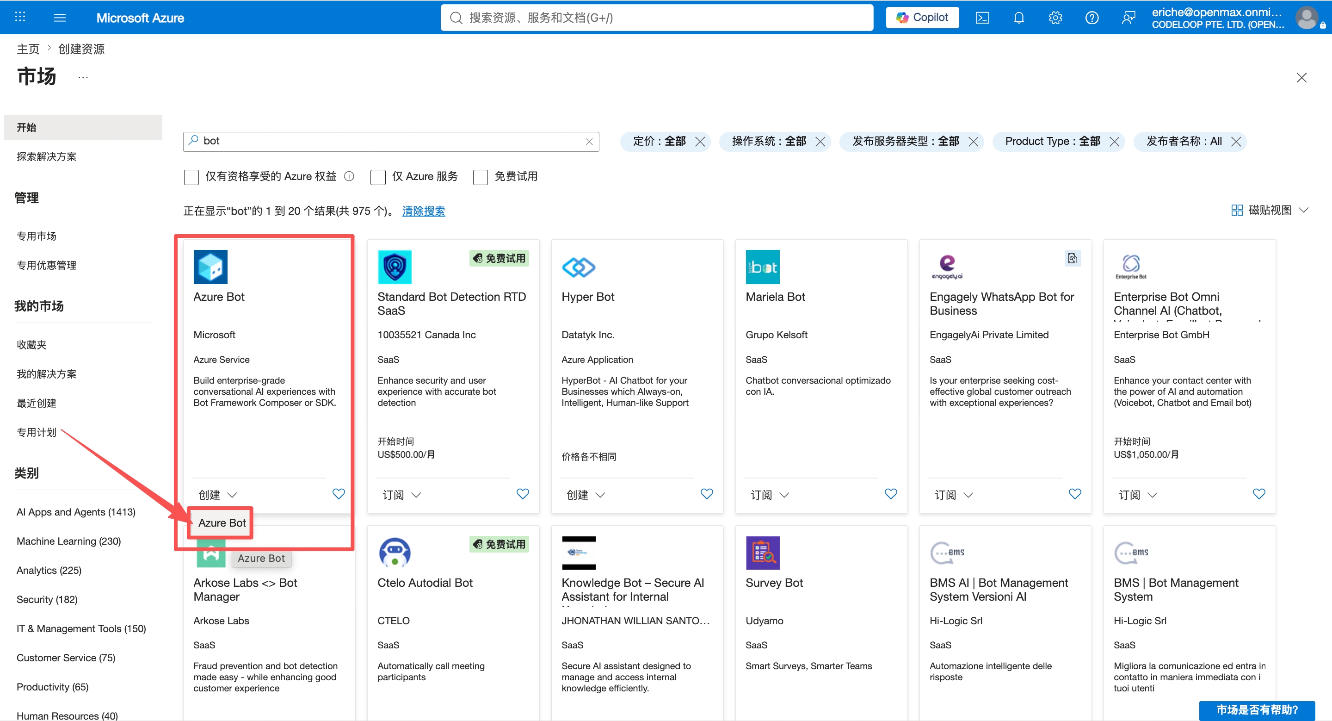
Task: Click the 清除搜索 link
Action: point(424,211)
